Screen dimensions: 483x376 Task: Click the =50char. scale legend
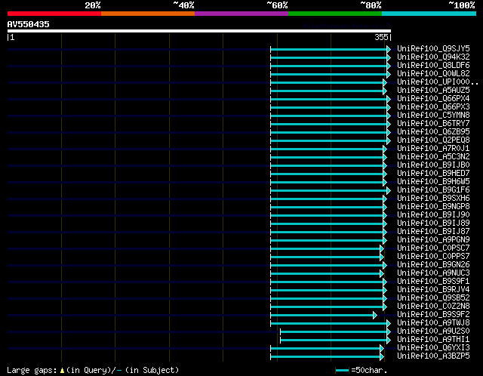361,370
